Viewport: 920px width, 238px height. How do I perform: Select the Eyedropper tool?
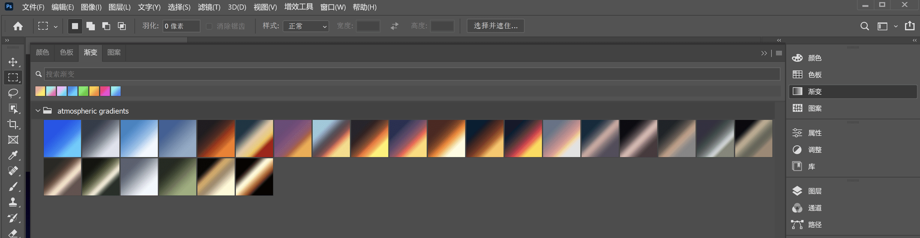(13, 155)
